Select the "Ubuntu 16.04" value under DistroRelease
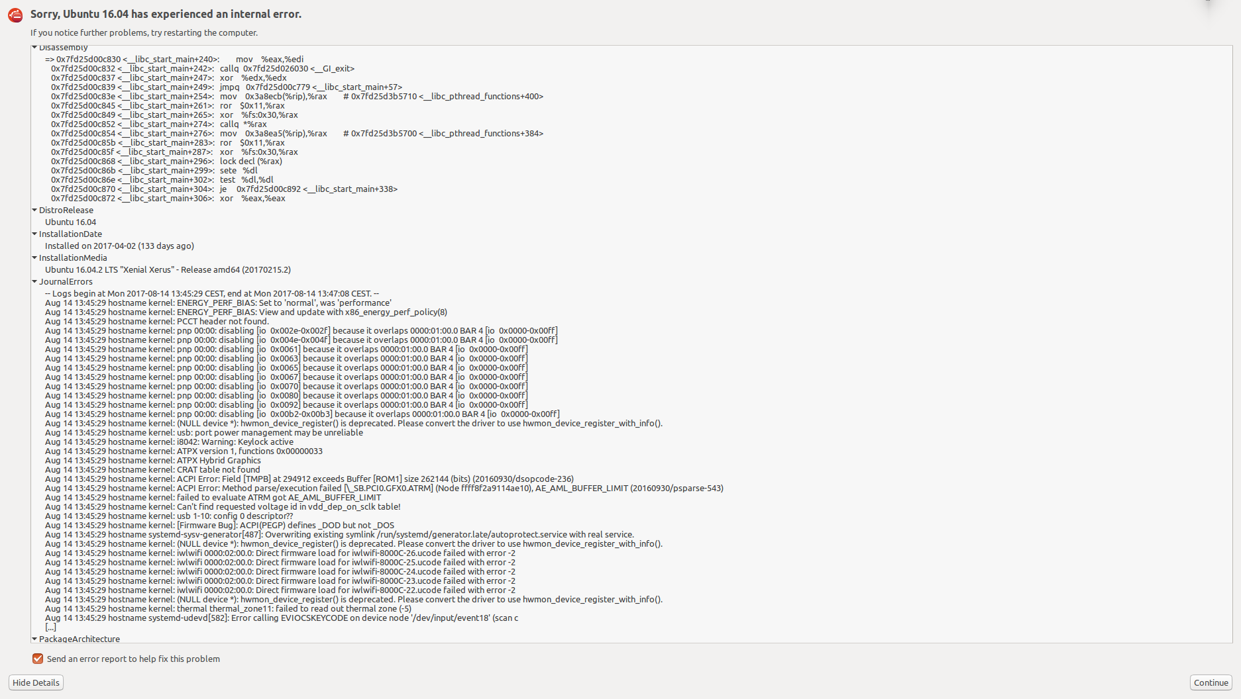1241x699 pixels. click(70, 222)
